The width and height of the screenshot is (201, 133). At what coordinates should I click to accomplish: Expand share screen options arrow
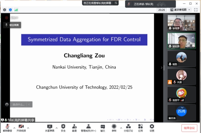click(x=57, y=128)
